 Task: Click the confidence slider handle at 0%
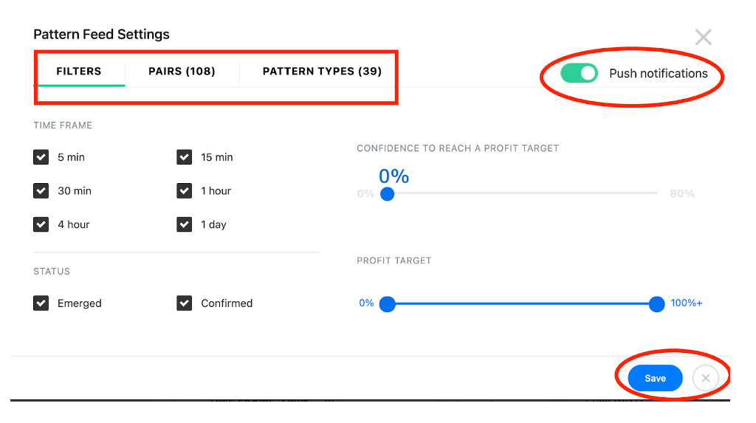click(387, 194)
